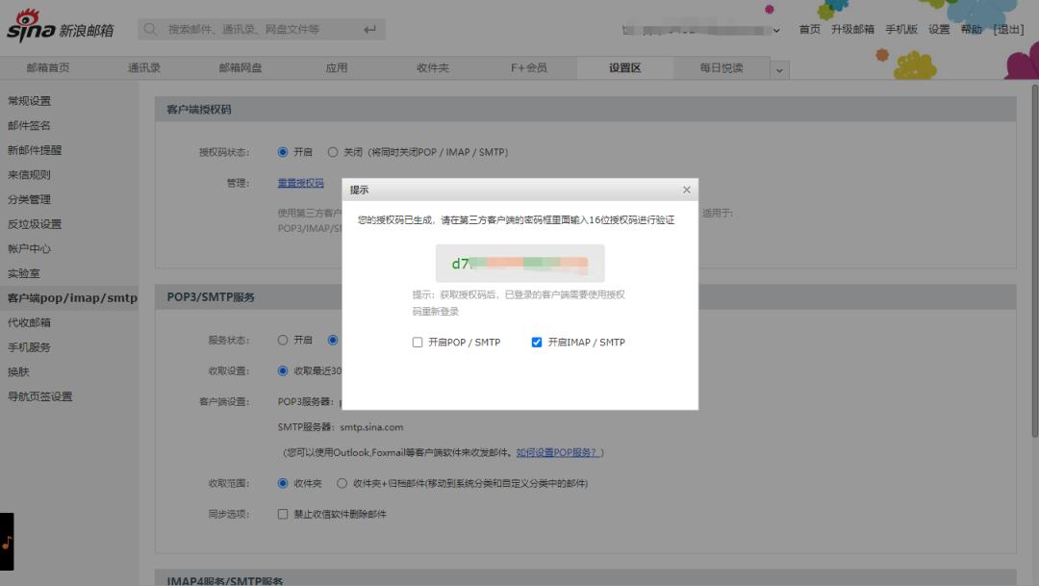Select the 收件夹+归档邮件 radio option
1039x586 pixels.
click(x=343, y=484)
